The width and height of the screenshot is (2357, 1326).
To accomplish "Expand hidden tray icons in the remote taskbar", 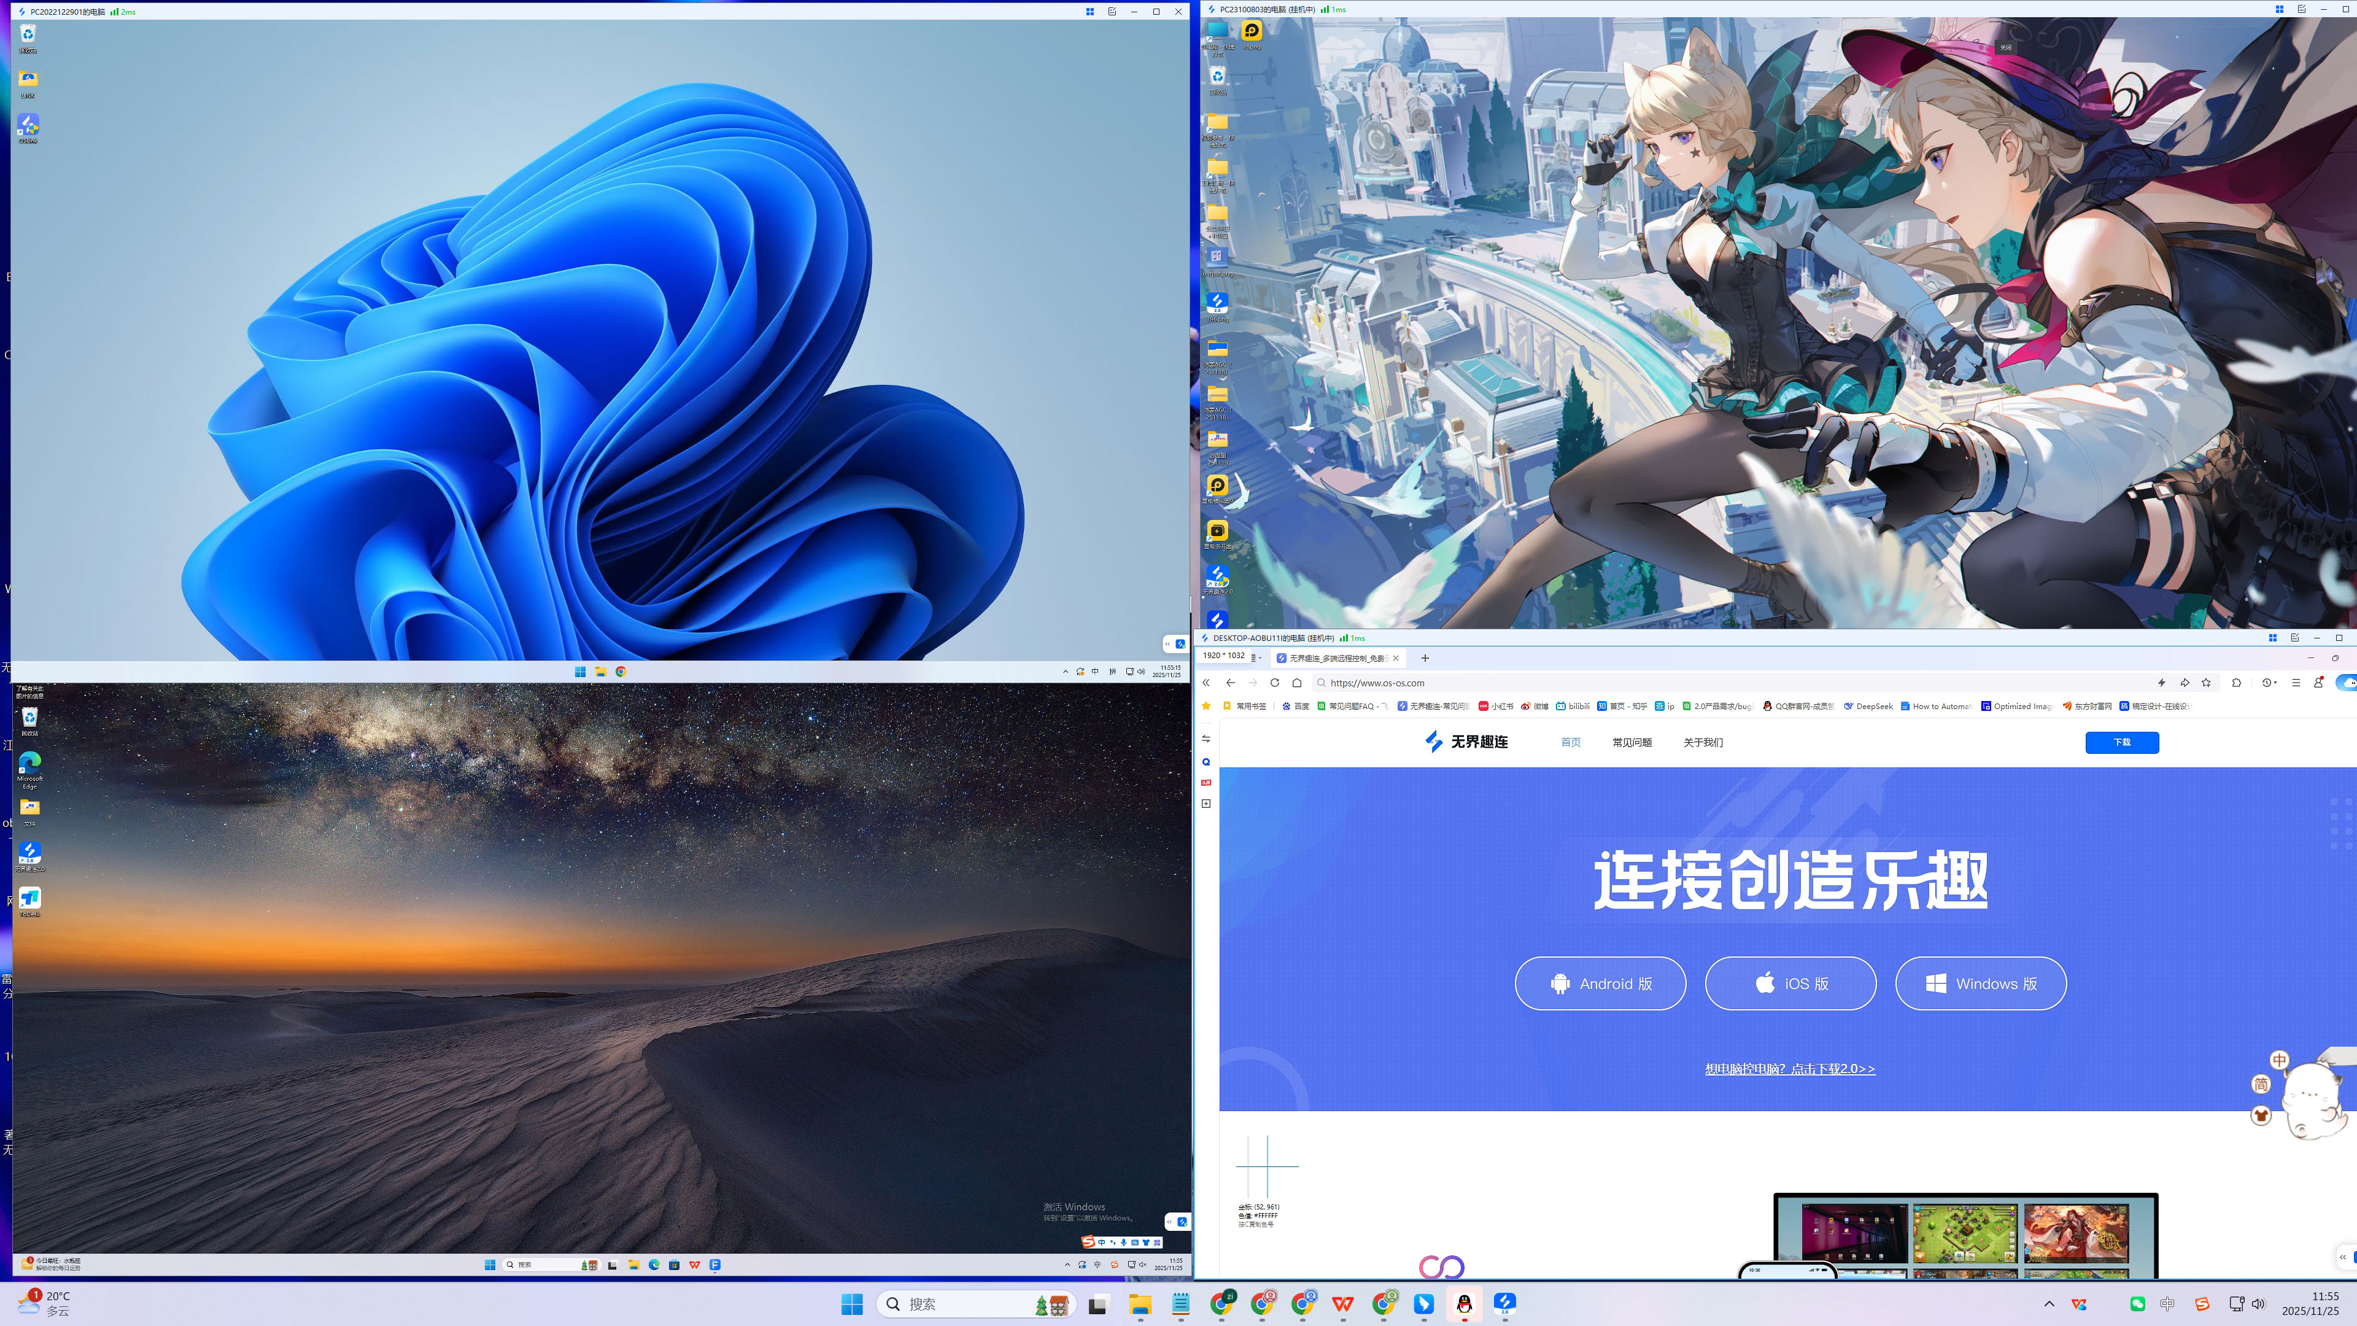I will (x=1068, y=1265).
